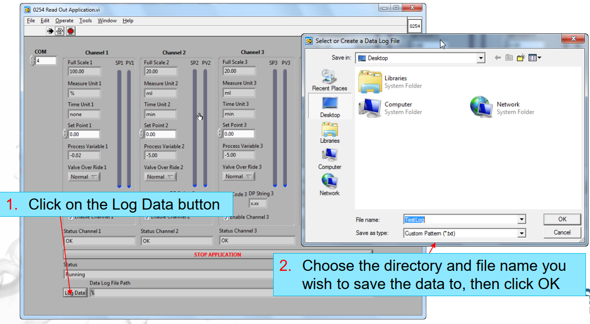Open the Operate menu
Image resolution: width=590 pixels, height=324 pixels.
tap(64, 21)
